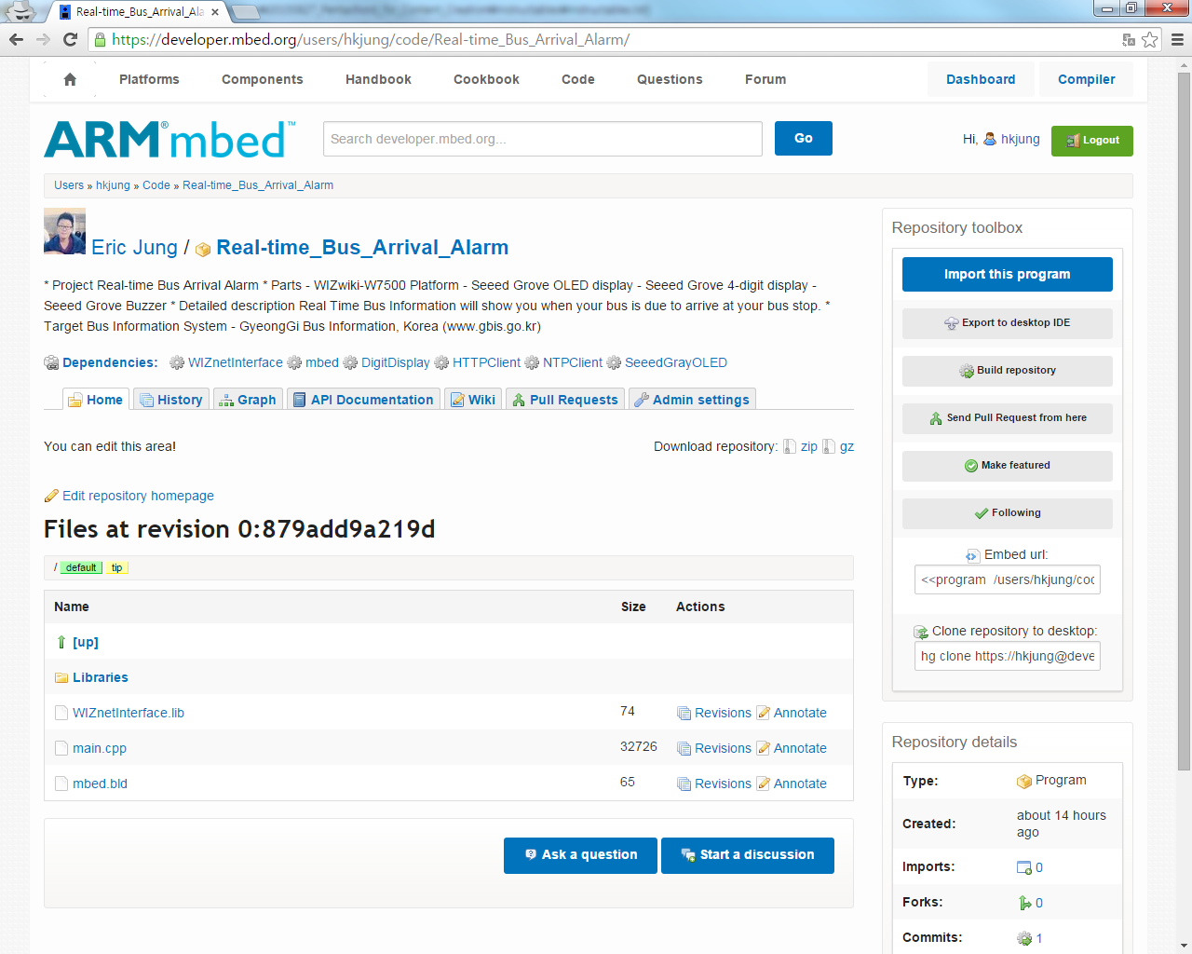This screenshot has width=1192, height=954.
Task: Open the Forum menu
Action: click(765, 79)
